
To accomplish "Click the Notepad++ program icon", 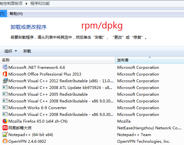I will 5,134.
